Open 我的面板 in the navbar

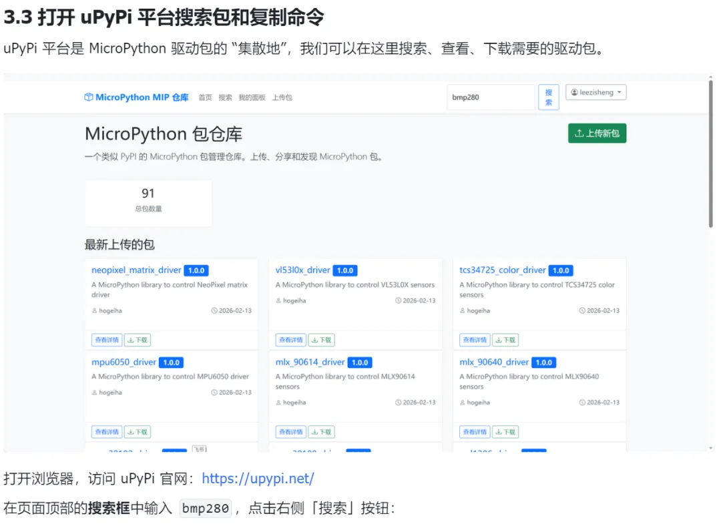(x=252, y=97)
